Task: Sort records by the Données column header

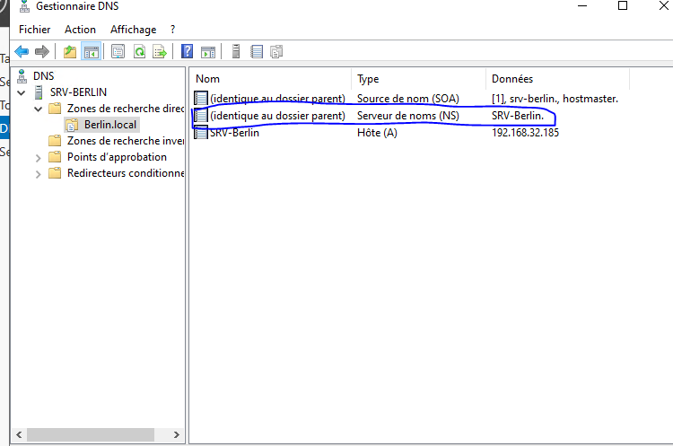Action: (x=511, y=79)
